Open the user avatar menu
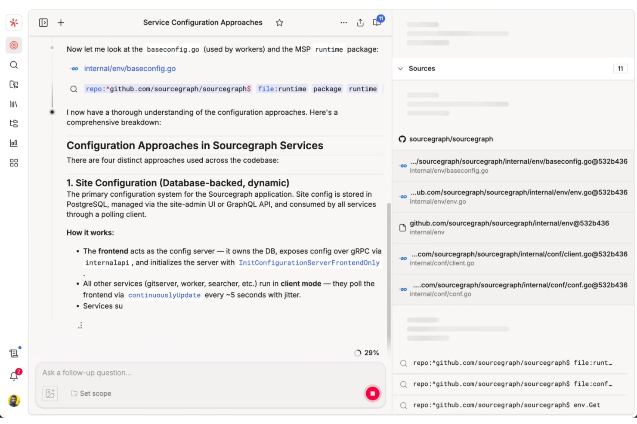 click(x=14, y=401)
